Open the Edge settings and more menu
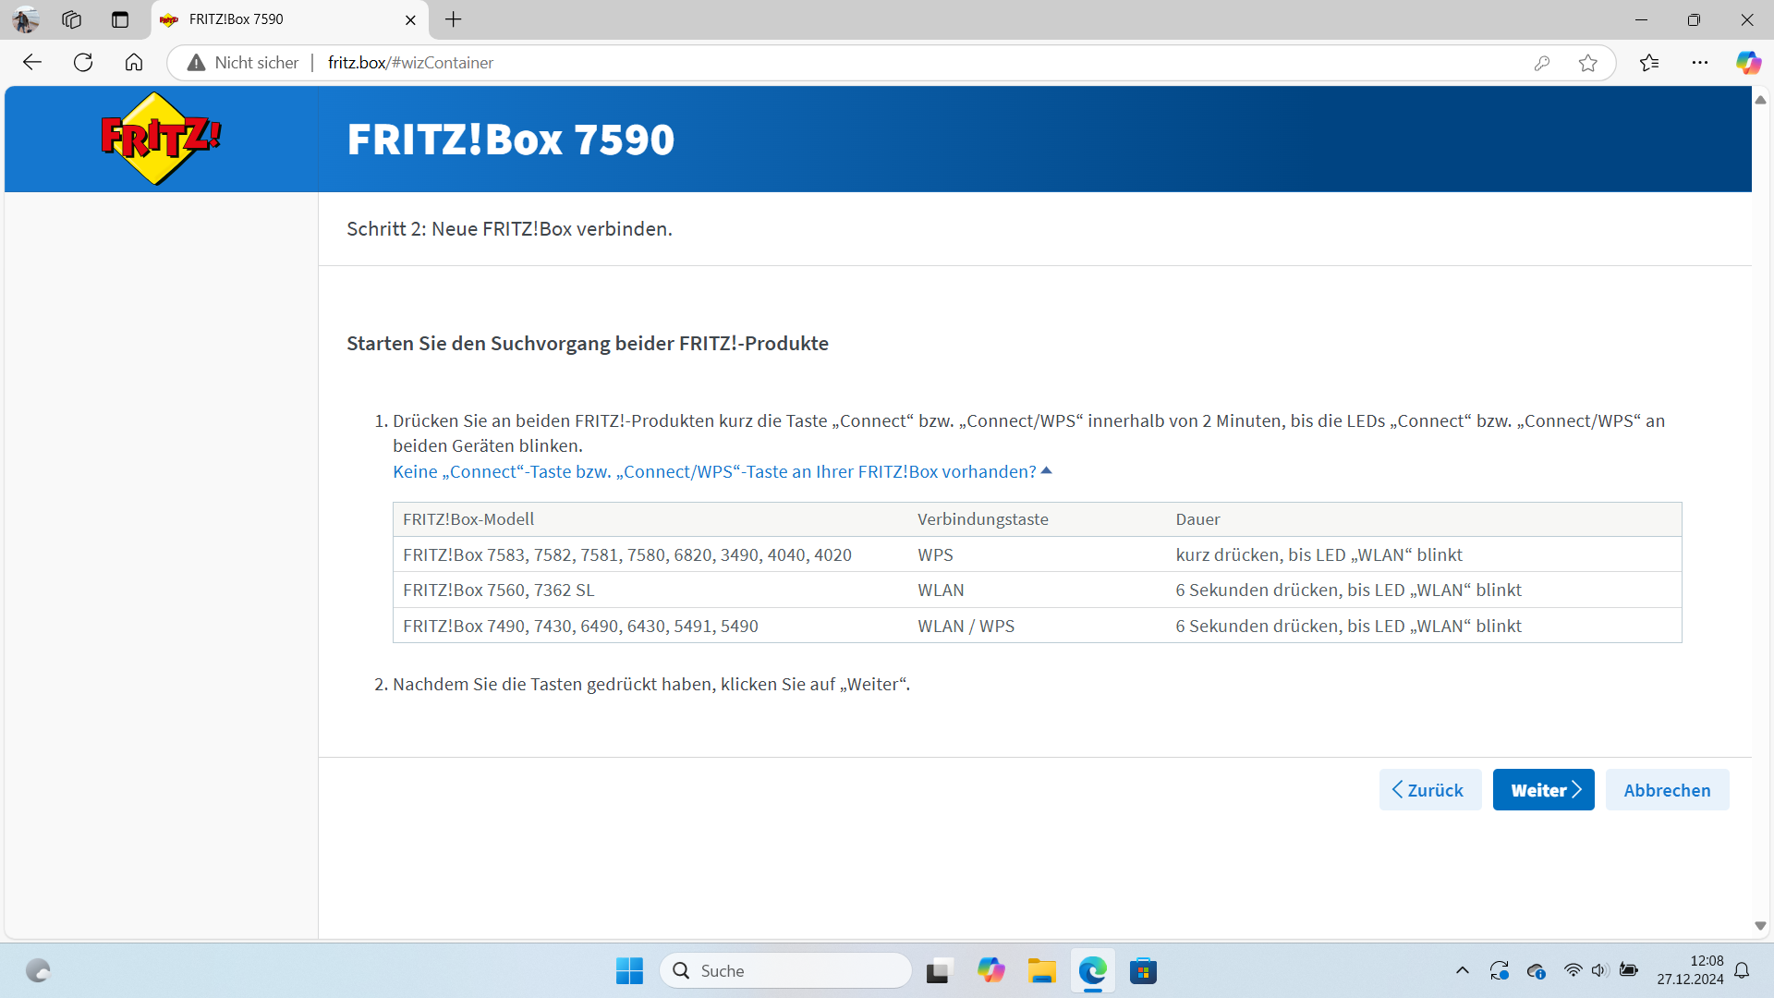 pos(1700,63)
